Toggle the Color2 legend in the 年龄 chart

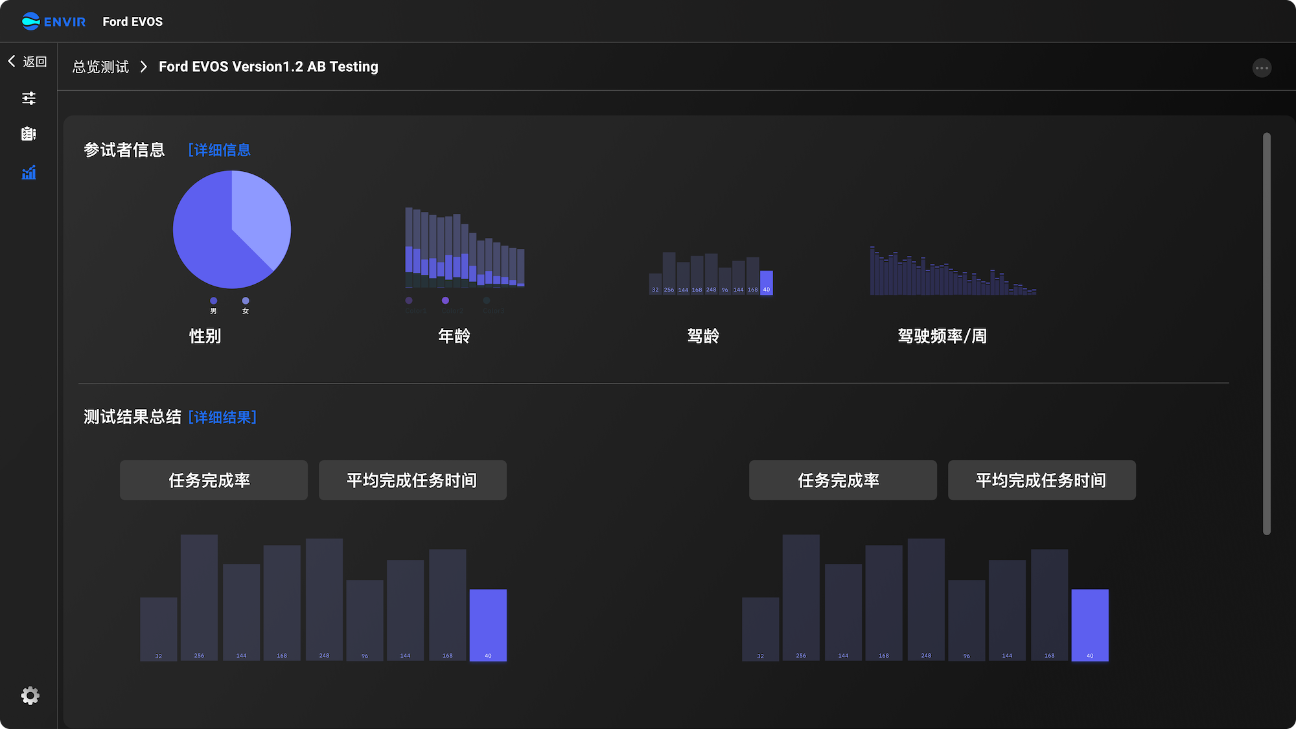pyautogui.click(x=445, y=300)
